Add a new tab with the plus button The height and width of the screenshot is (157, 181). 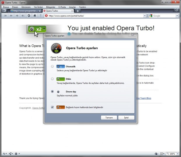[x=78, y=11]
